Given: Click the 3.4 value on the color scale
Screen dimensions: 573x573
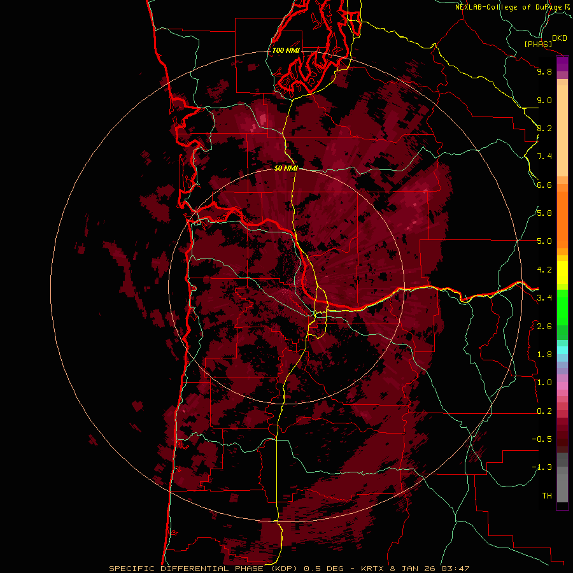Looking at the screenshot, I should (544, 298).
